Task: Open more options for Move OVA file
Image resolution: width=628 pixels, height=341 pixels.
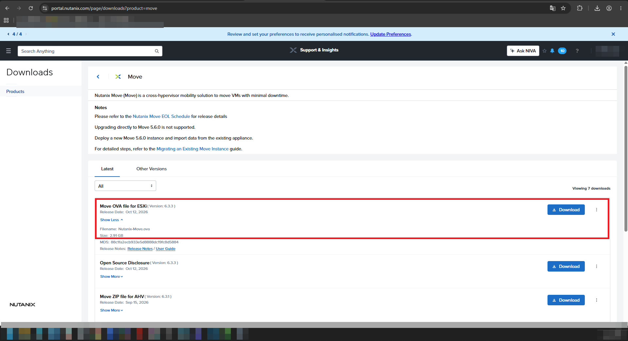Action: tap(597, 210)
